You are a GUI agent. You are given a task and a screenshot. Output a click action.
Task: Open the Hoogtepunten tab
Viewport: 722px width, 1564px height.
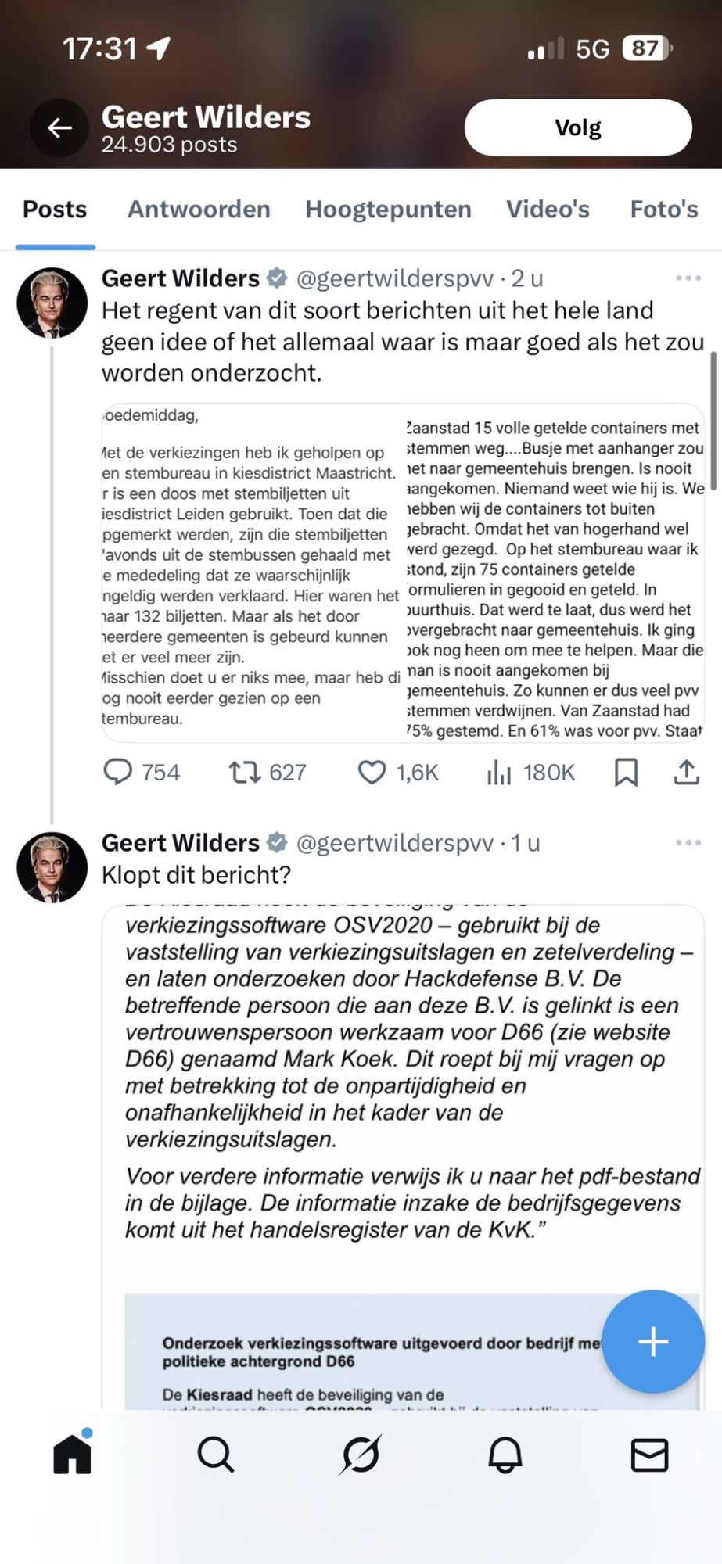(x=388, y=210)
